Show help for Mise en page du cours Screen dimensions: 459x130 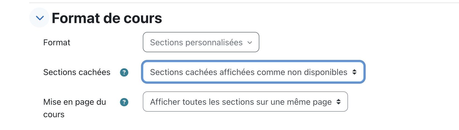click(124, 102)
